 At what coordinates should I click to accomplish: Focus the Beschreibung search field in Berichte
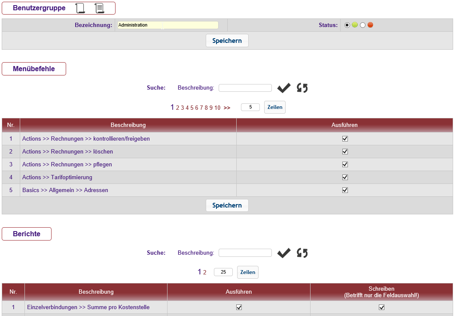click(245, 253)
